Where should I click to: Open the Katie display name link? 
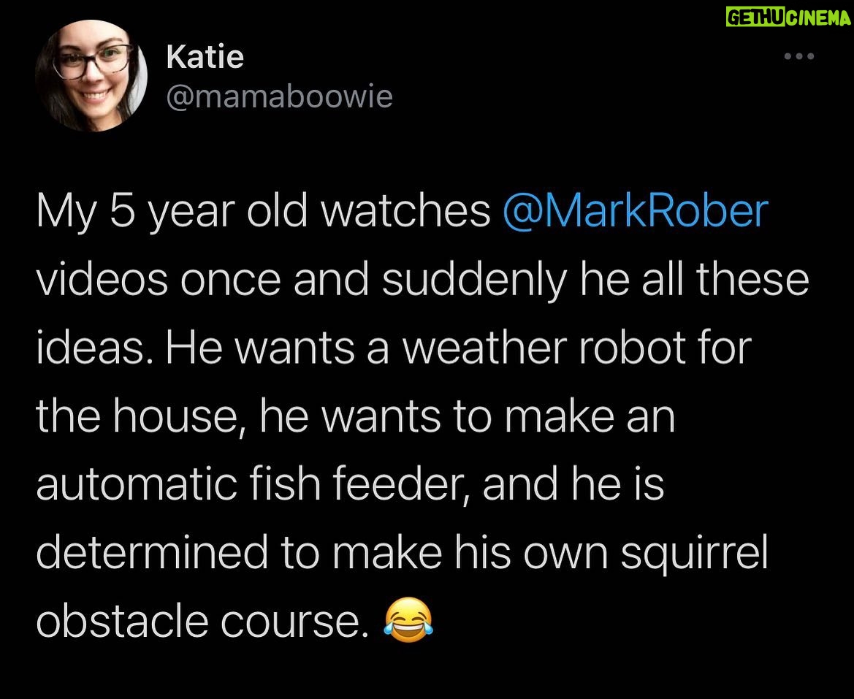[205, 56]
